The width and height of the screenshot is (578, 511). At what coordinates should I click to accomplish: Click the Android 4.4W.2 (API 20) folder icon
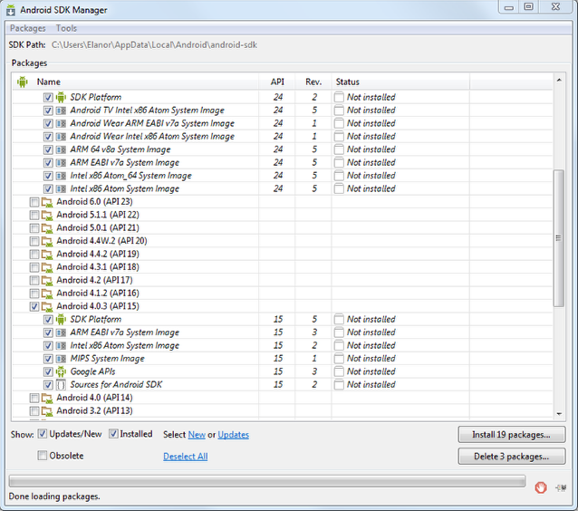click(x=47, y=241)
